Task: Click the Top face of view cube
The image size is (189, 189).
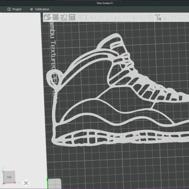Action: click(9, 177)
